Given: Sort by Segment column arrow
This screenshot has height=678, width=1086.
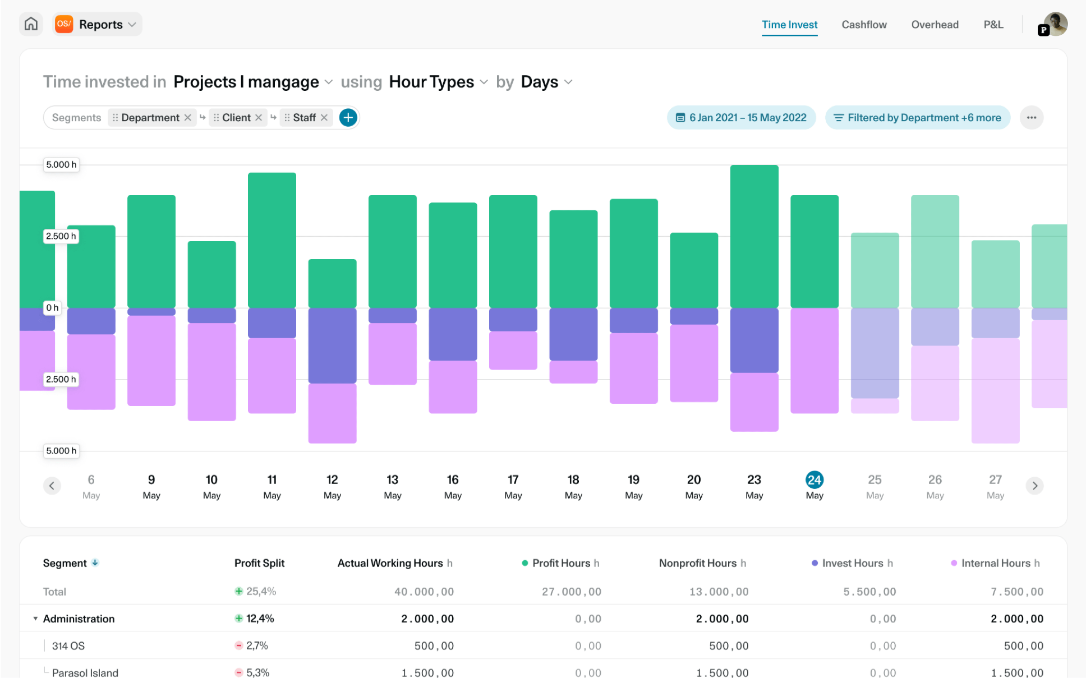Looking at the screenshot, I should pos(95,562).
